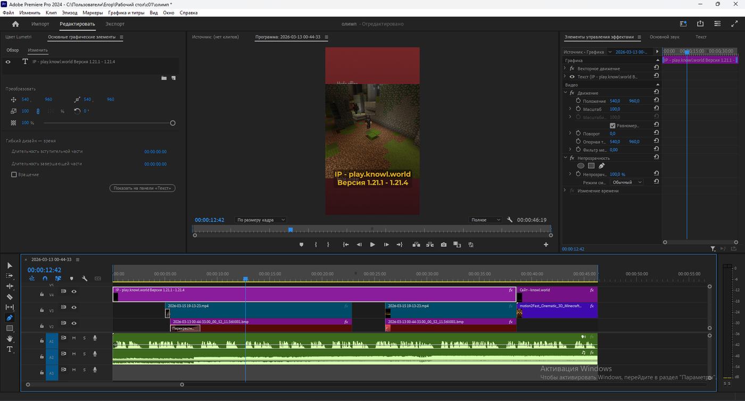Select the Razor tool
745x401 pixels.
[x=10, y=297]
